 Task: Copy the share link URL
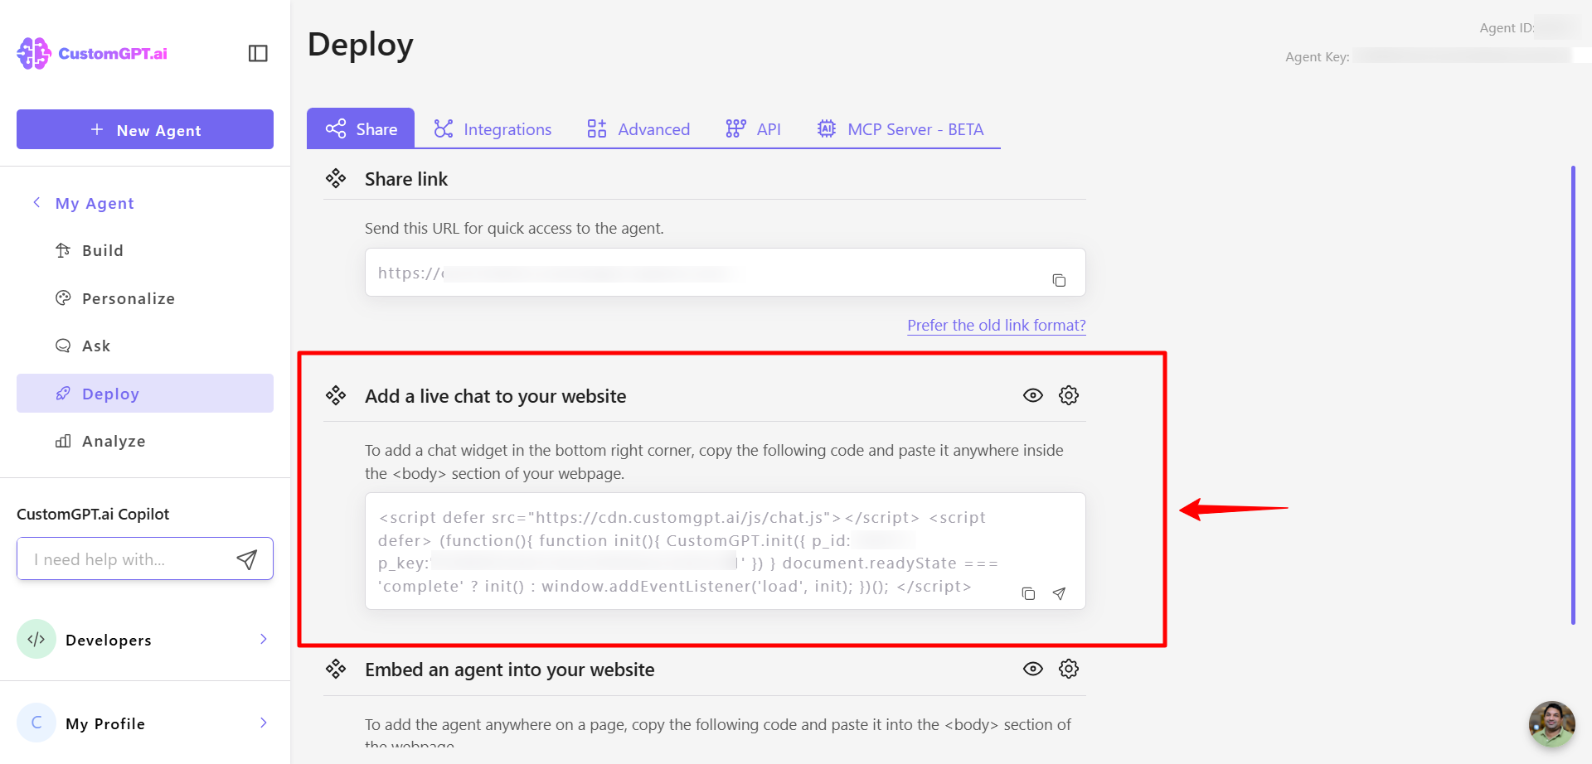pos(1059,280)
